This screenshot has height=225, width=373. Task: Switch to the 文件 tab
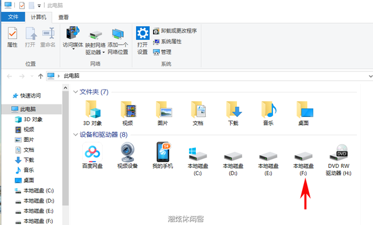13,17
